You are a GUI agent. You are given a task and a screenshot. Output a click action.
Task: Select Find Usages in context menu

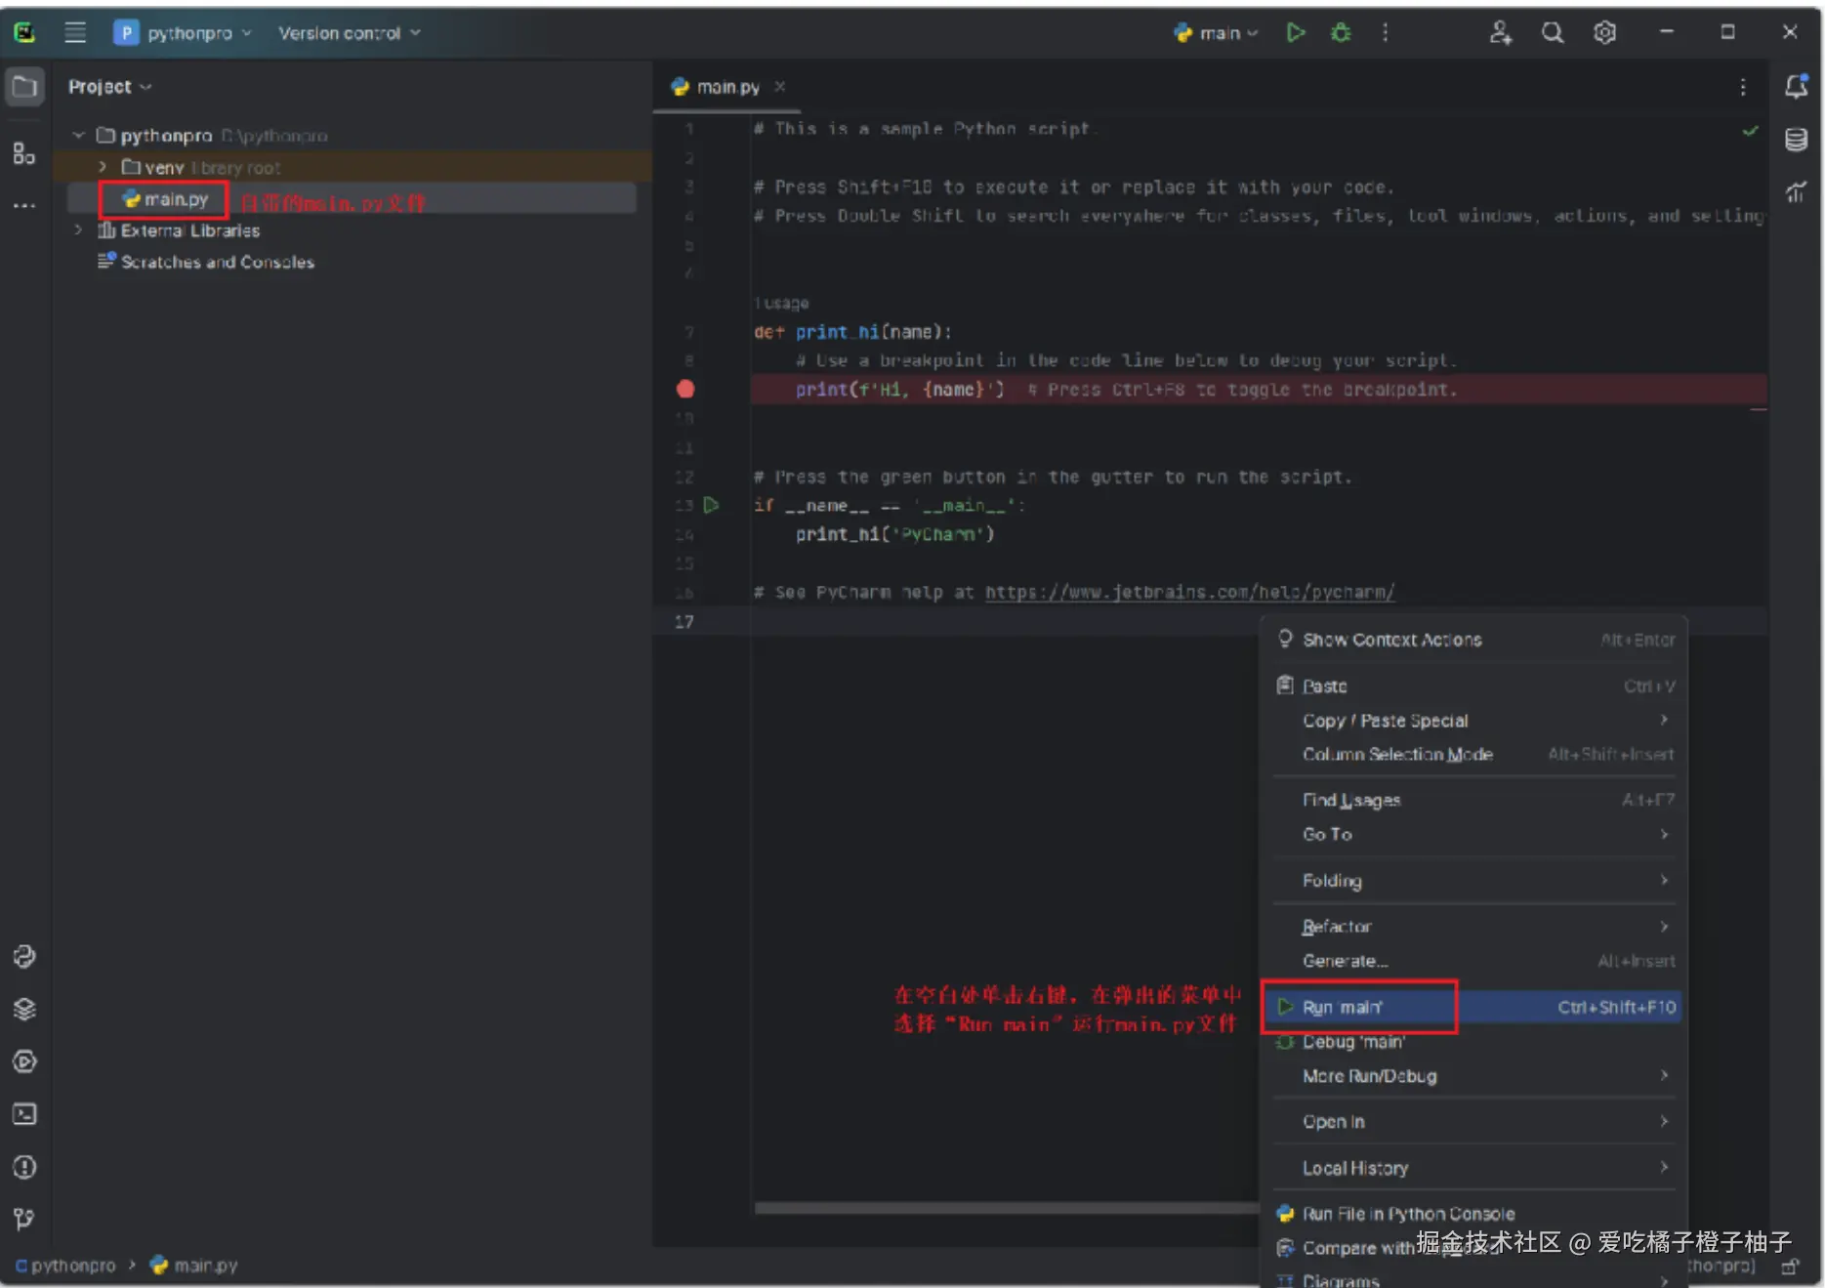1474,800
